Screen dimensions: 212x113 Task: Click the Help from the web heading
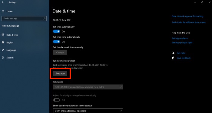point(181,33)
